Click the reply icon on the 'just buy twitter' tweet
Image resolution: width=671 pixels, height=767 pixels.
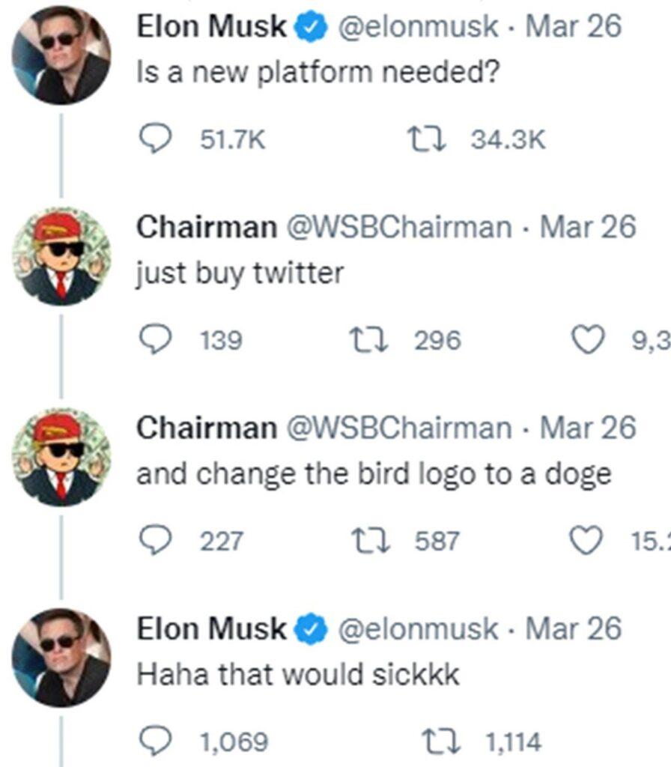click(154, 339)
